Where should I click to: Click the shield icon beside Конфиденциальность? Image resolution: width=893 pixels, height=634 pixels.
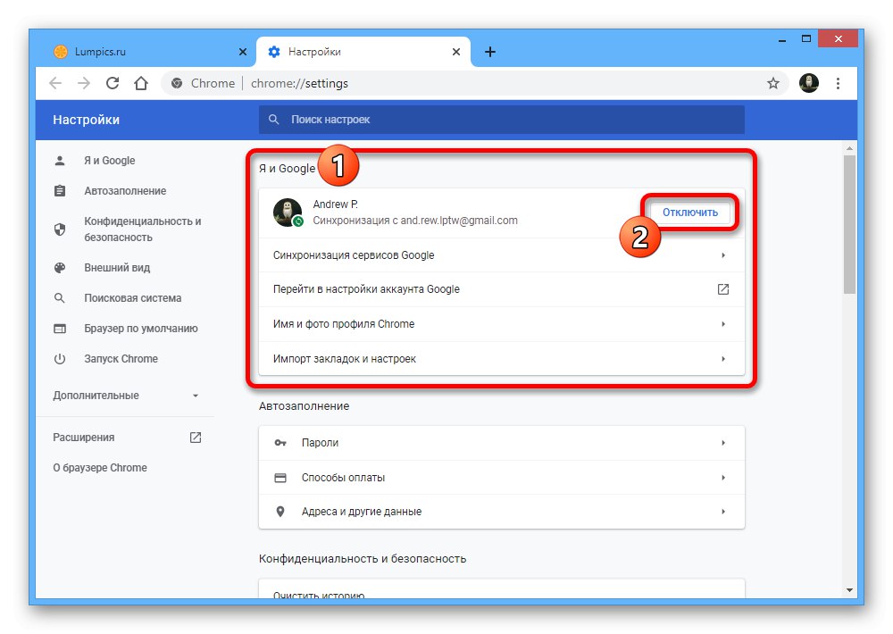(60, 229)
